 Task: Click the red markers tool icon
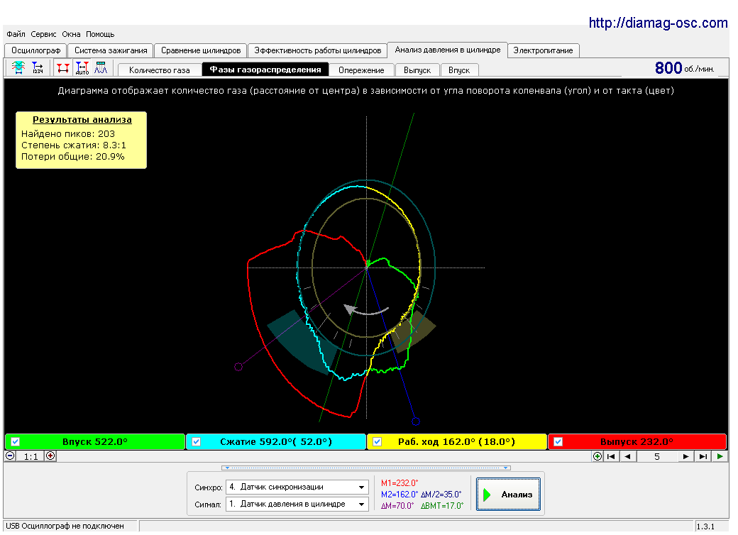(x=63, y=67)
